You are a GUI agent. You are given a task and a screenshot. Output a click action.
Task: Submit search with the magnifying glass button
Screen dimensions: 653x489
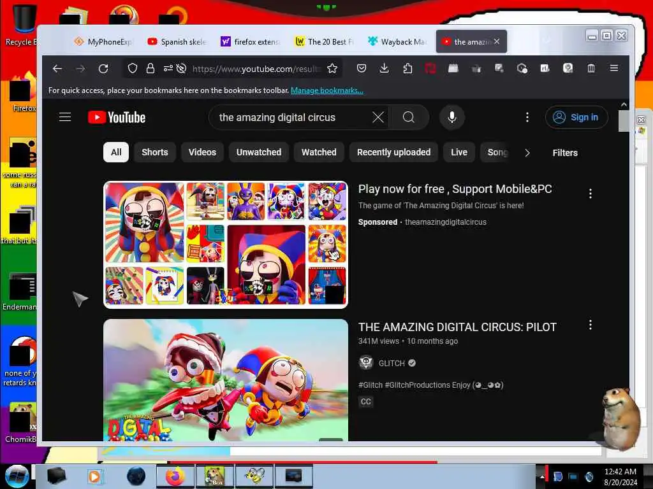[409, 117]
